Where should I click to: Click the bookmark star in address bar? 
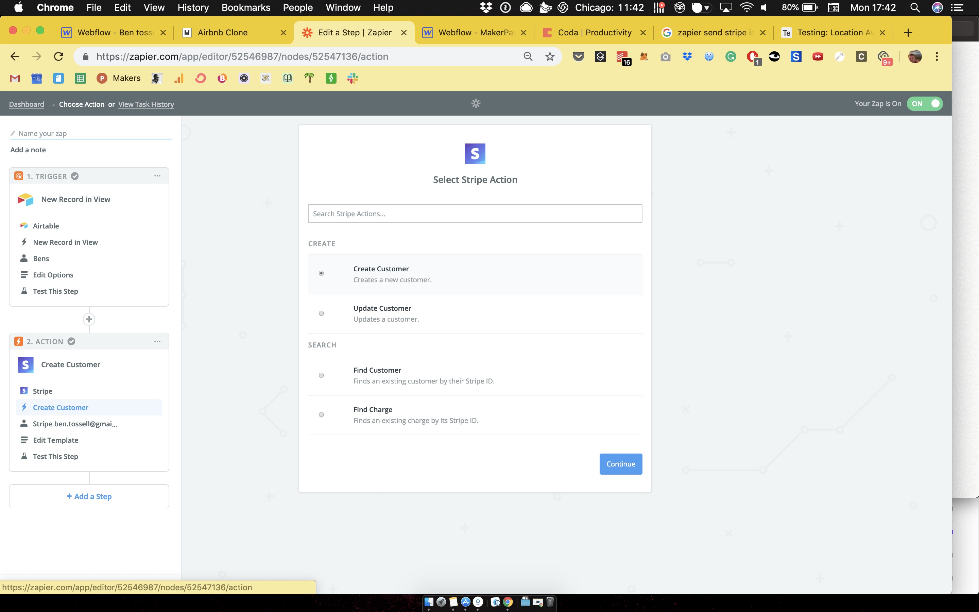549,57
